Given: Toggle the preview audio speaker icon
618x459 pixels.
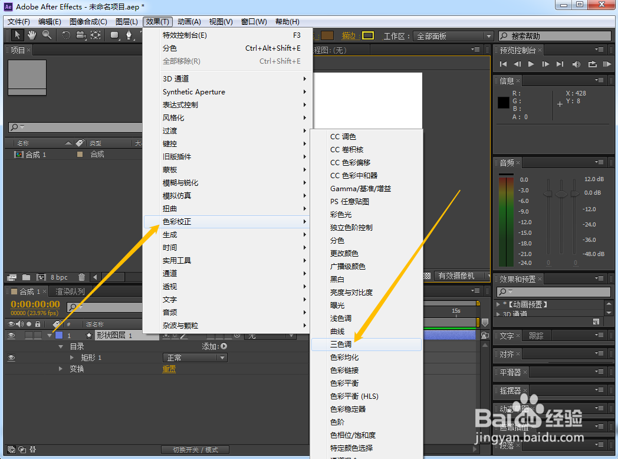Looking at the screenshot, I should [576, 64].
